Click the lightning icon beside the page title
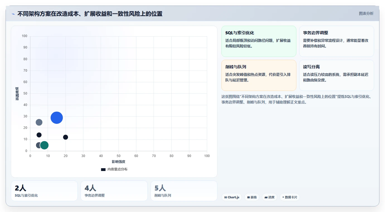 (13, 14)
